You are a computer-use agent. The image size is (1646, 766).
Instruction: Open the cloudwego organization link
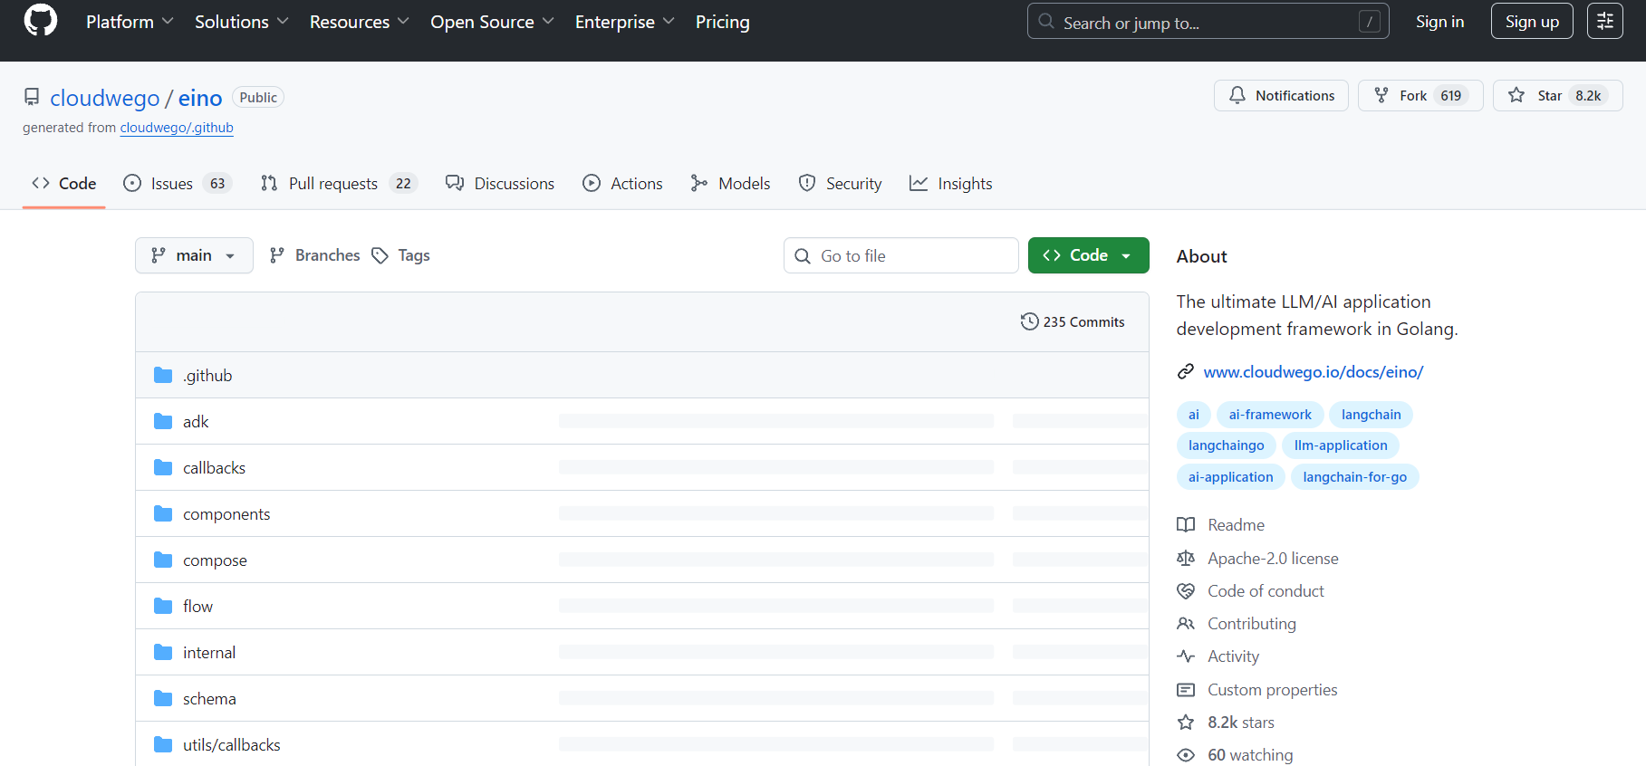(105, 98)
